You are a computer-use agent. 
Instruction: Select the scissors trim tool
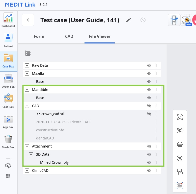tap(180, 158)
